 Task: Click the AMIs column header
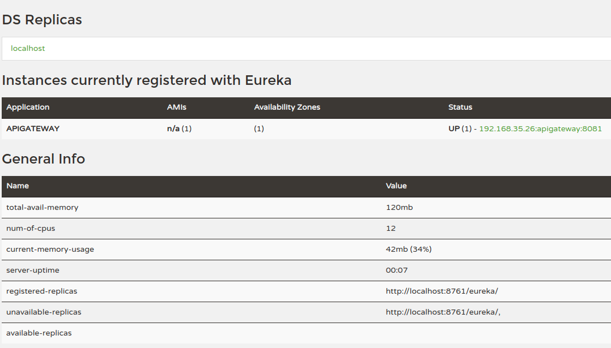click(176, 108)
